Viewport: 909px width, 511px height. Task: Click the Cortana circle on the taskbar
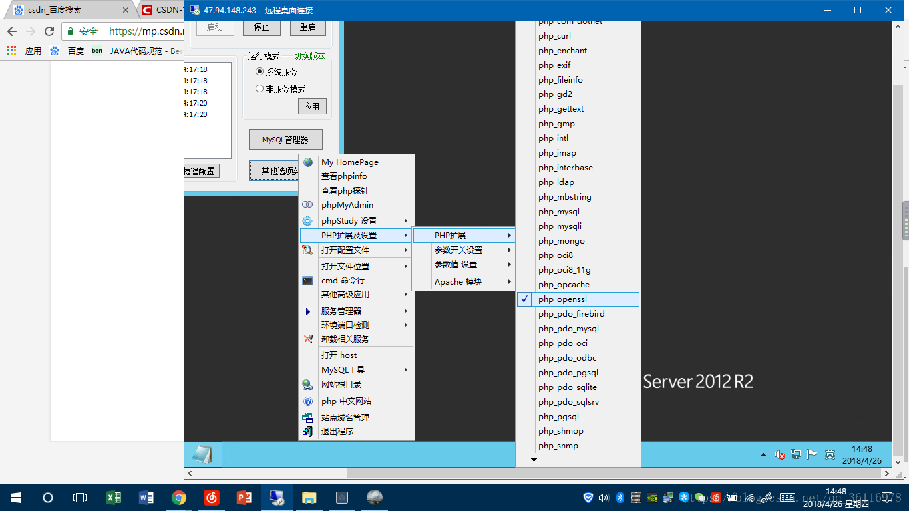[x=48, y=498]
